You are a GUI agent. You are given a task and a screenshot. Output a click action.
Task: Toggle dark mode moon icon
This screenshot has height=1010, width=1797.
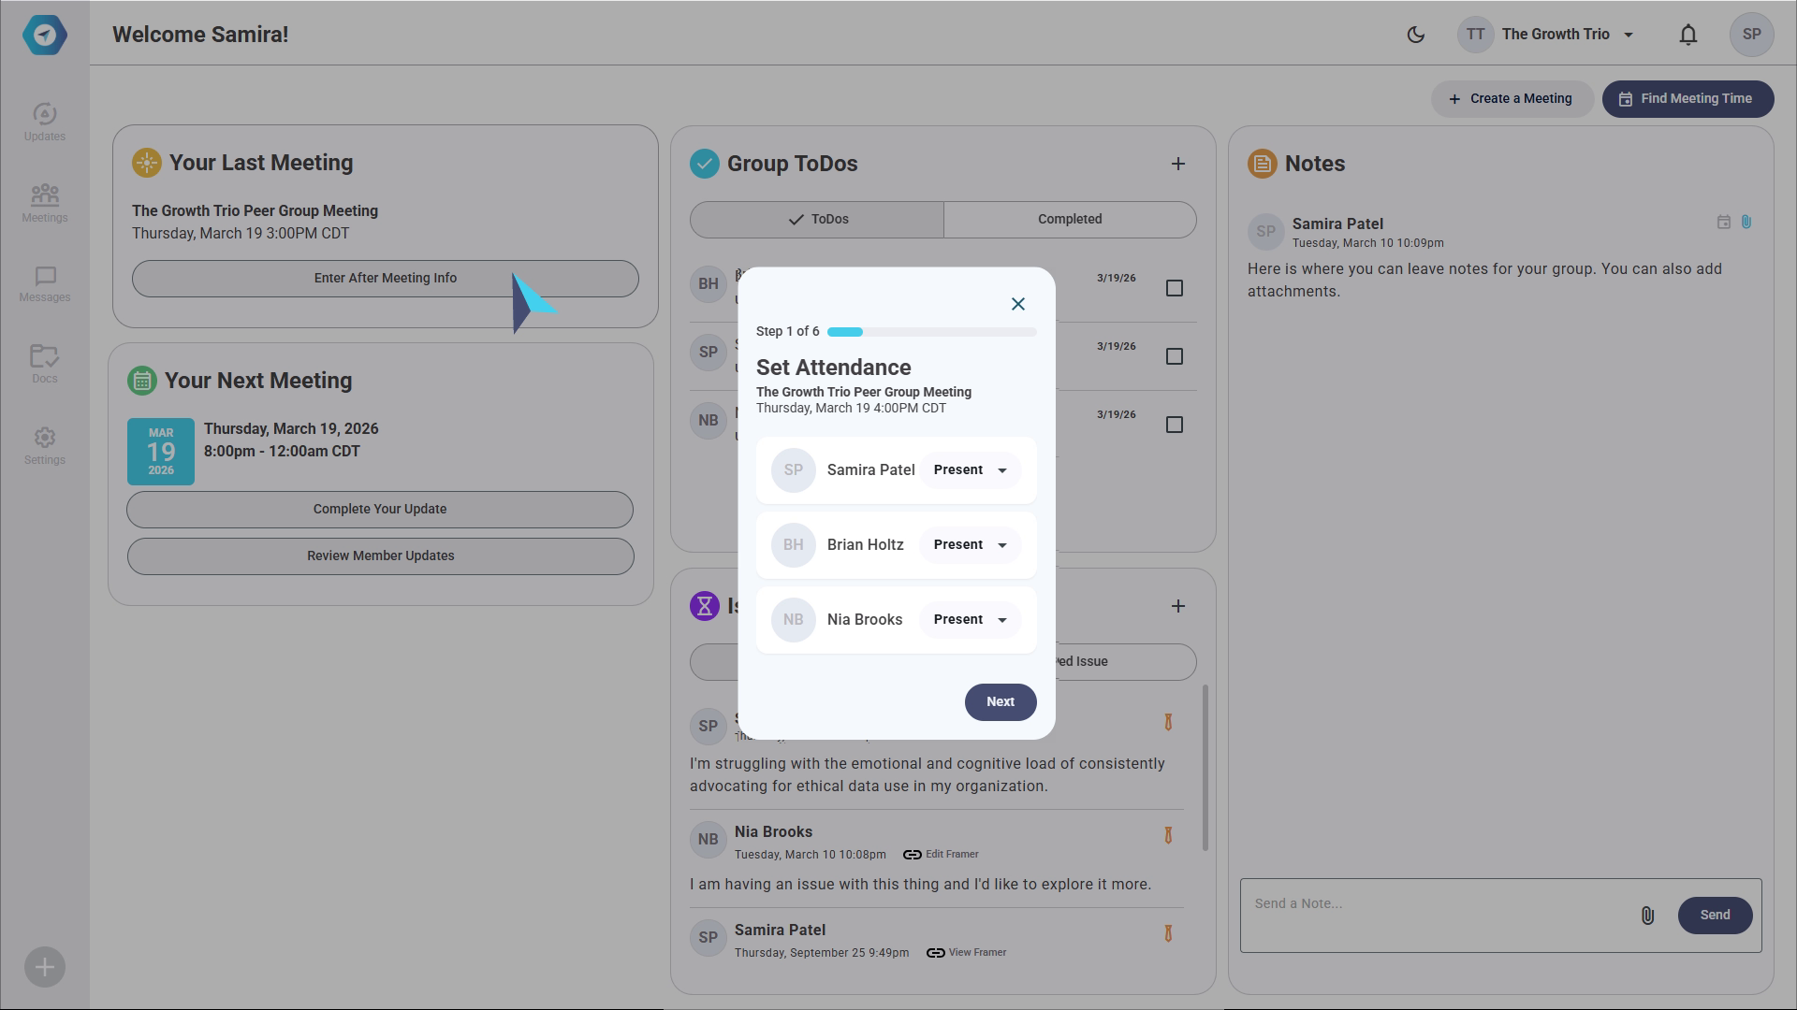point(1415,35)
